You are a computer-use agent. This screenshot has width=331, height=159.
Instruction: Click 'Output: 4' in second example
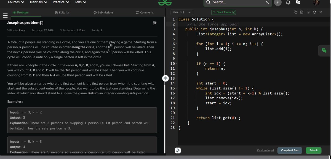click(17, 147)
